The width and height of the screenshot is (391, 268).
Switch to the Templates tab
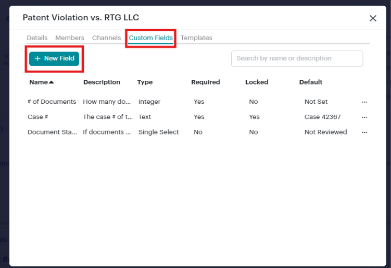click(196, 38)
